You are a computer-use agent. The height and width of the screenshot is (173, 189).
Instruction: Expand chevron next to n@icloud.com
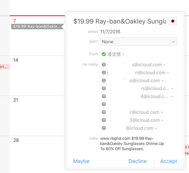pos(168,73)
